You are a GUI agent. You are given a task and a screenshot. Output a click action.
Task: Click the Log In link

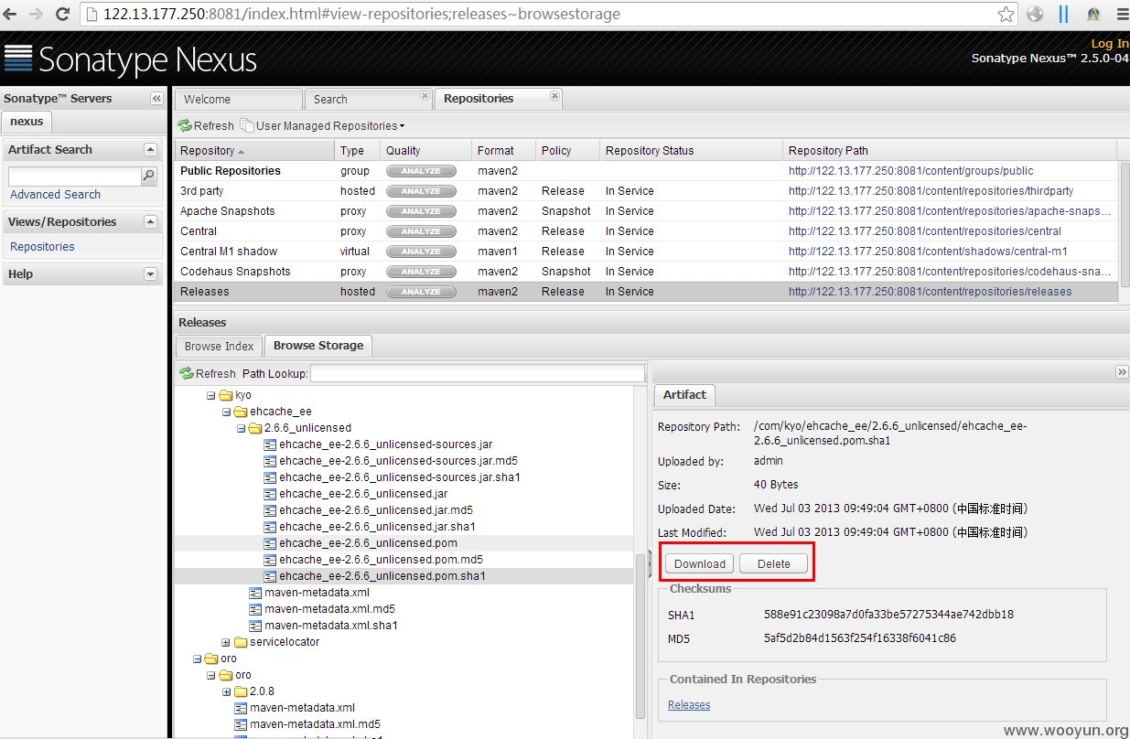1110,44
